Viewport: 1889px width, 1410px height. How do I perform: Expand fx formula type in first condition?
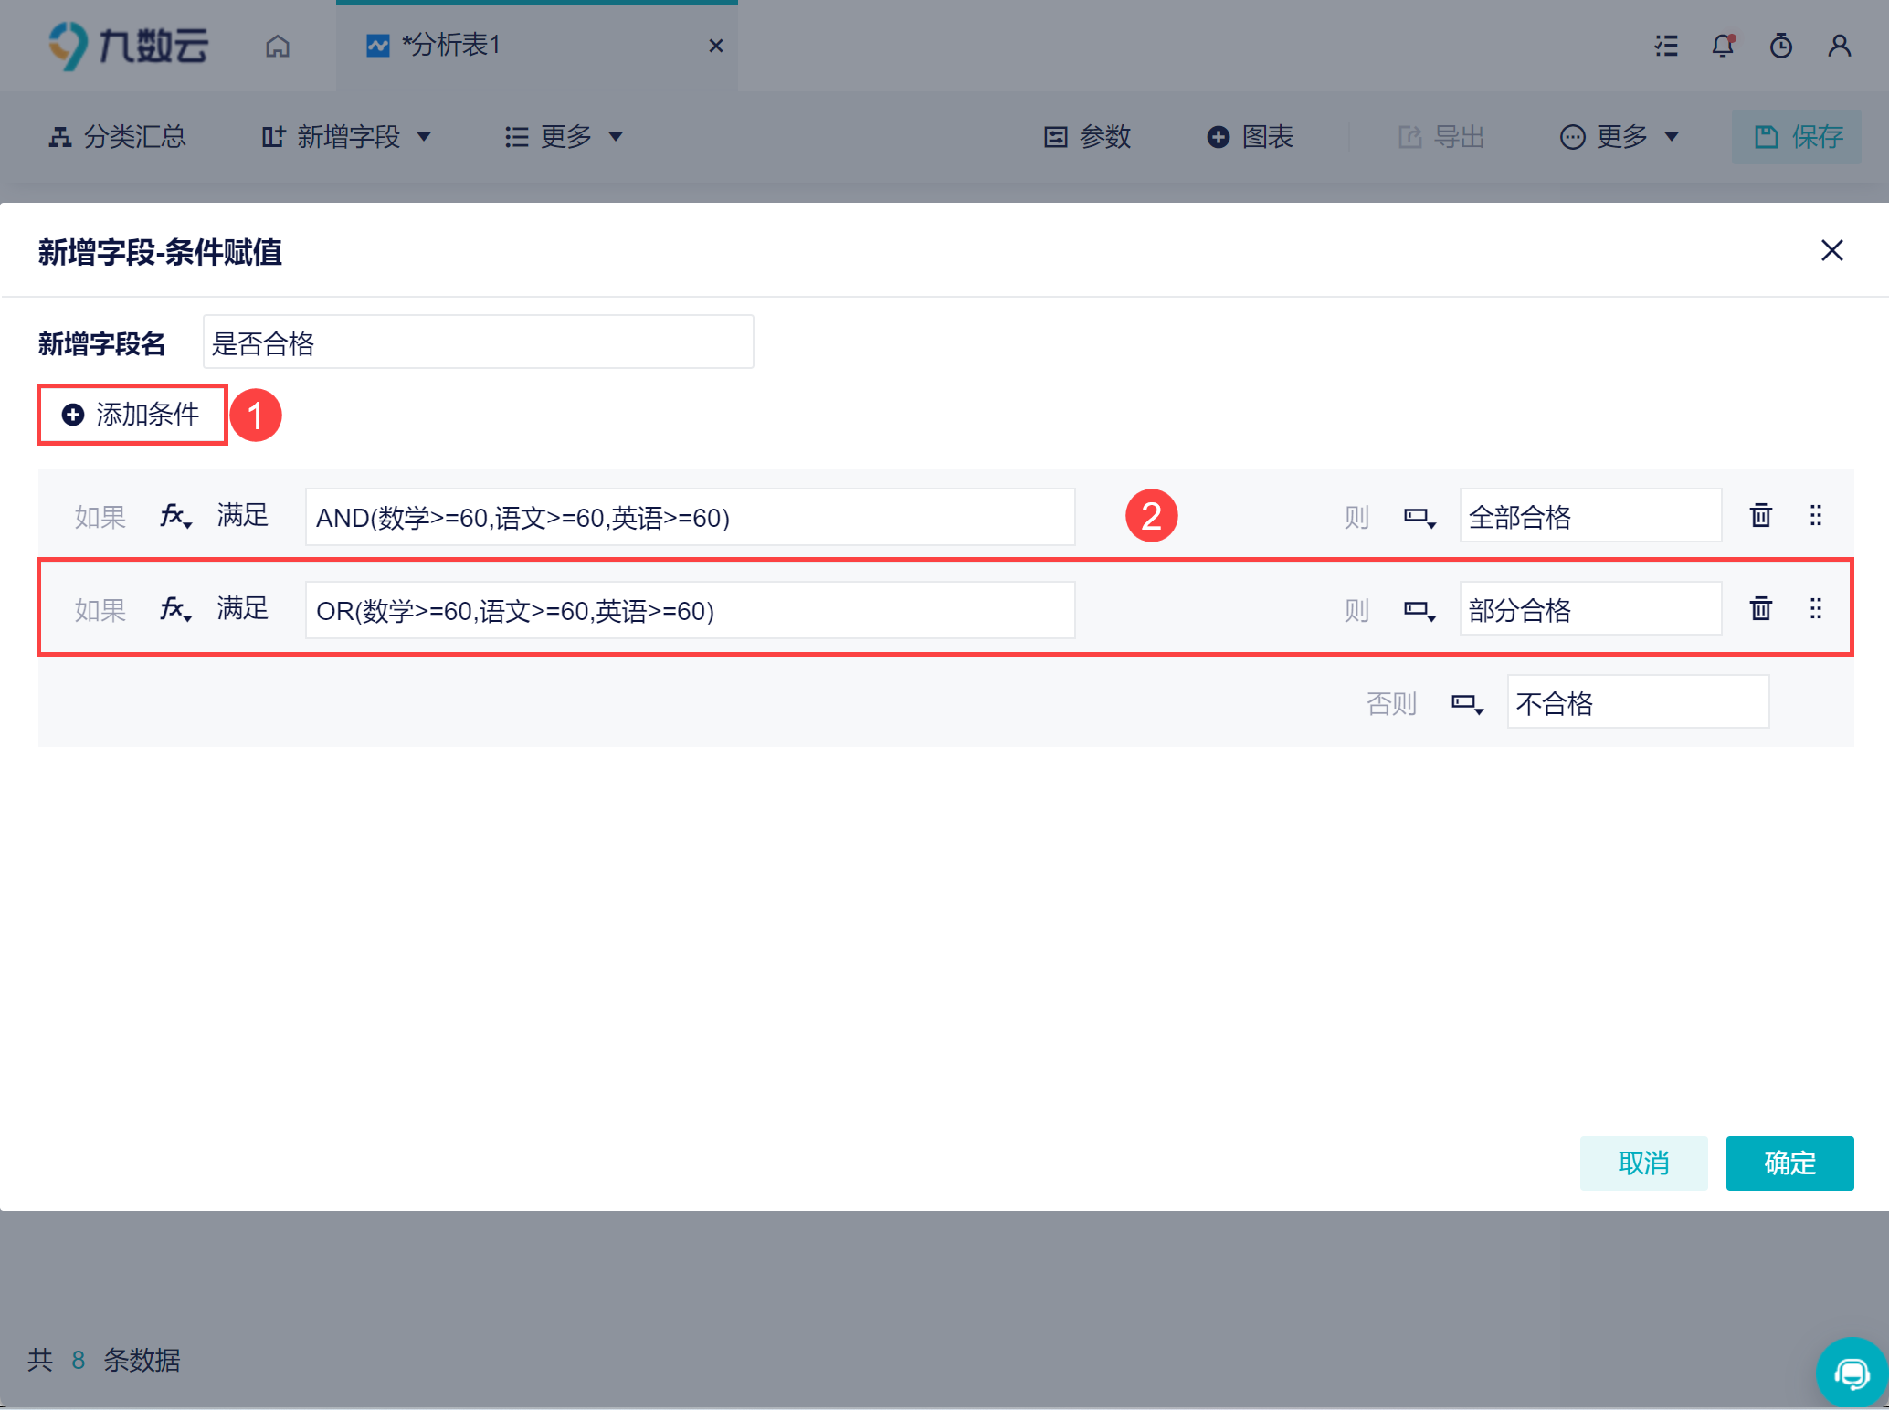(x=175, y=517)
